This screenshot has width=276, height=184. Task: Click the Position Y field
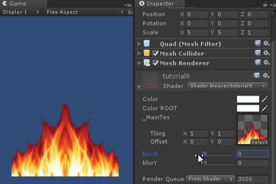click(227, 14)
